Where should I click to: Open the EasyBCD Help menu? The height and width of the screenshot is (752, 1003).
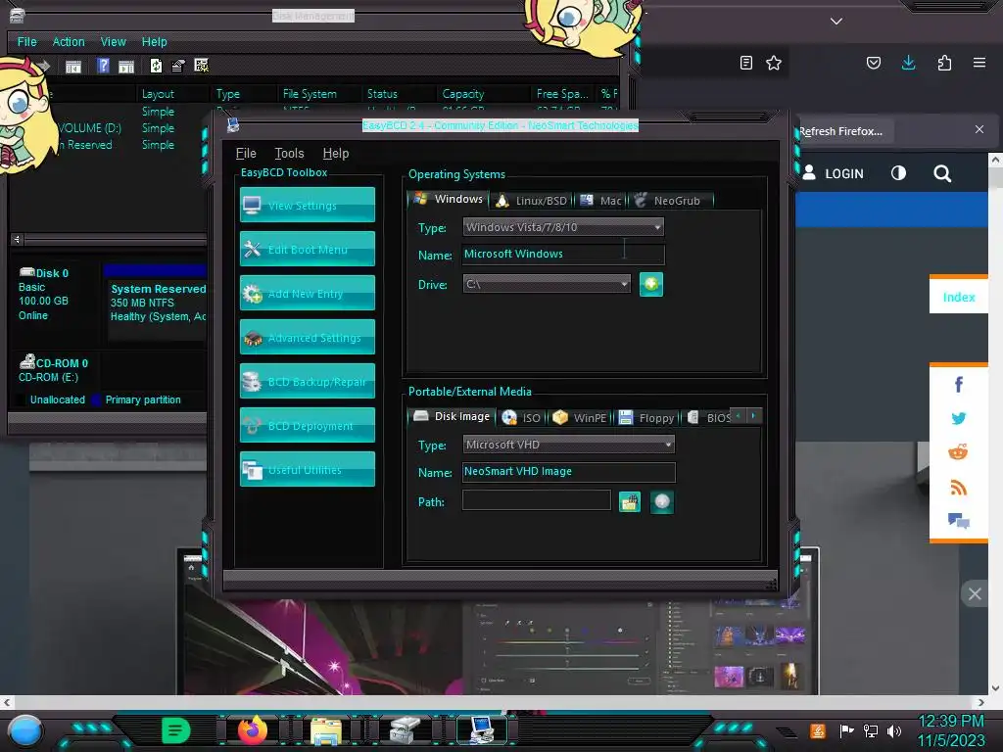(336, 154)
